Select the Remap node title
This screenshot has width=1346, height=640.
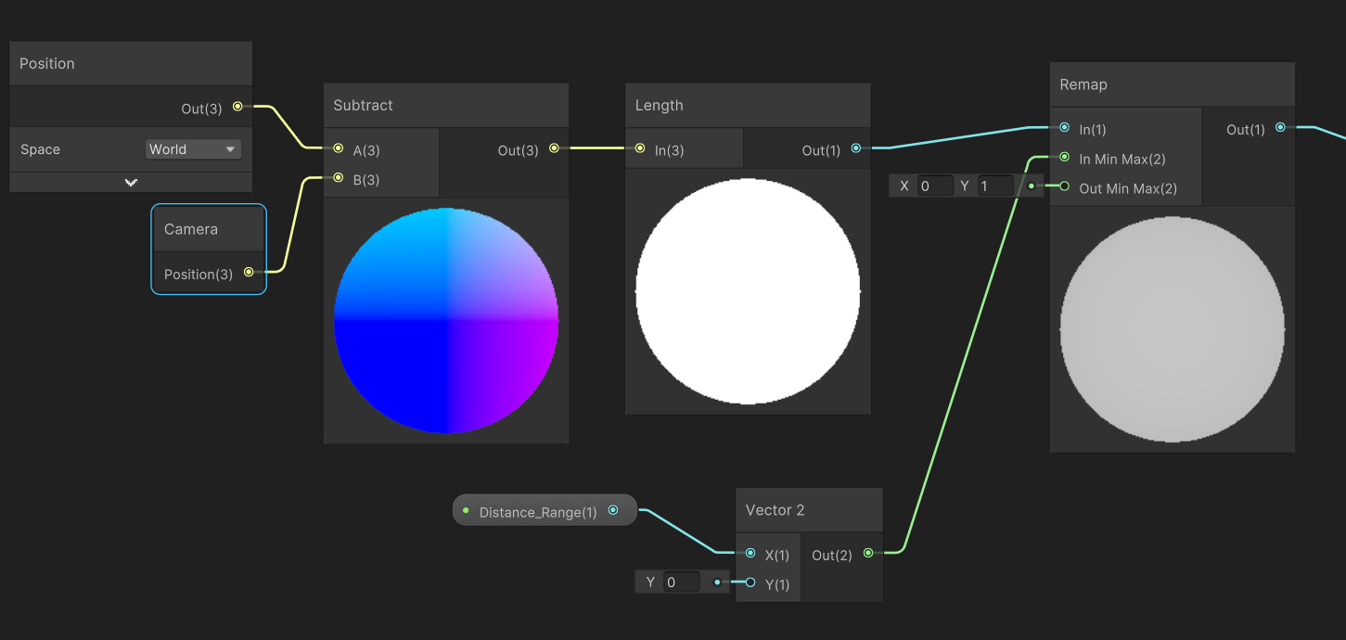point(1083,84)
